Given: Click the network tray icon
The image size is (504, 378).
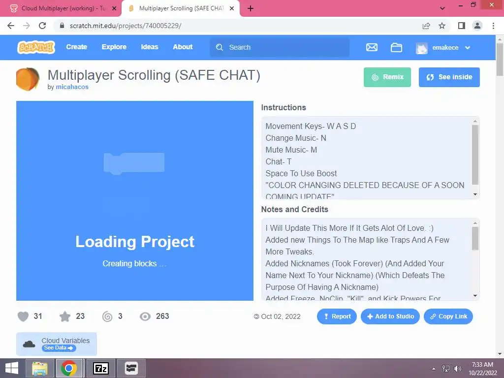Looking at the screenshot, I should pos(446,369).
